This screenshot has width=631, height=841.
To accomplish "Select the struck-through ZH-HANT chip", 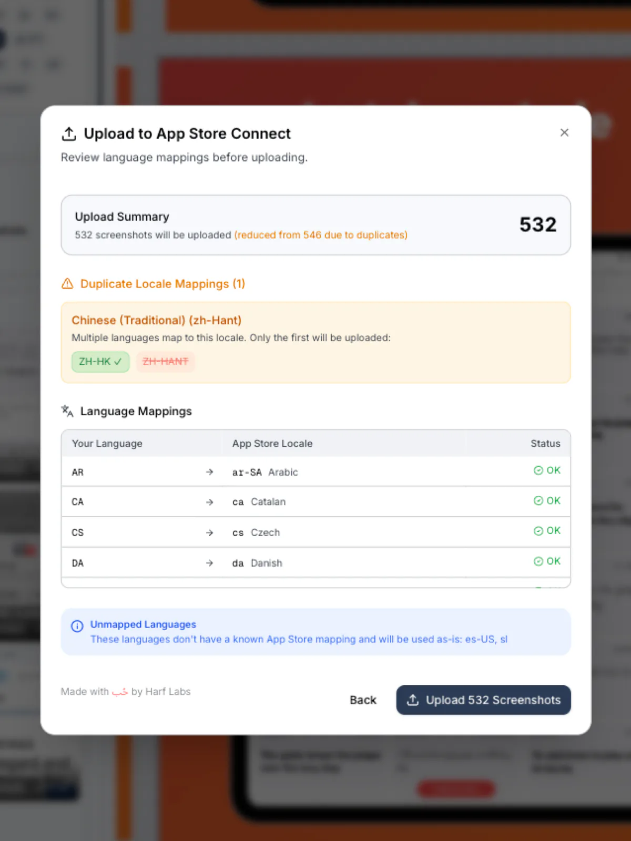I will pos(165,362).
